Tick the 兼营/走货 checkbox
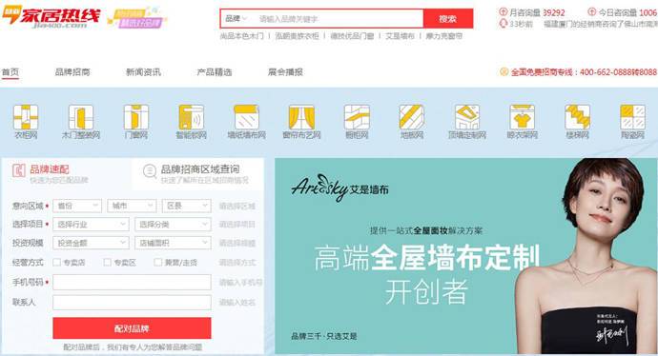Screen dimensions: 658x356 click(x=157, y=262)
